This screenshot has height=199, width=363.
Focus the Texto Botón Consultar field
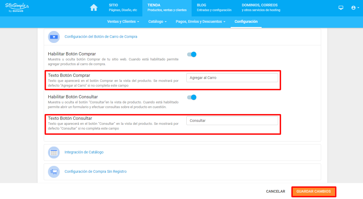pyautogui.click(x=232, y=121)
